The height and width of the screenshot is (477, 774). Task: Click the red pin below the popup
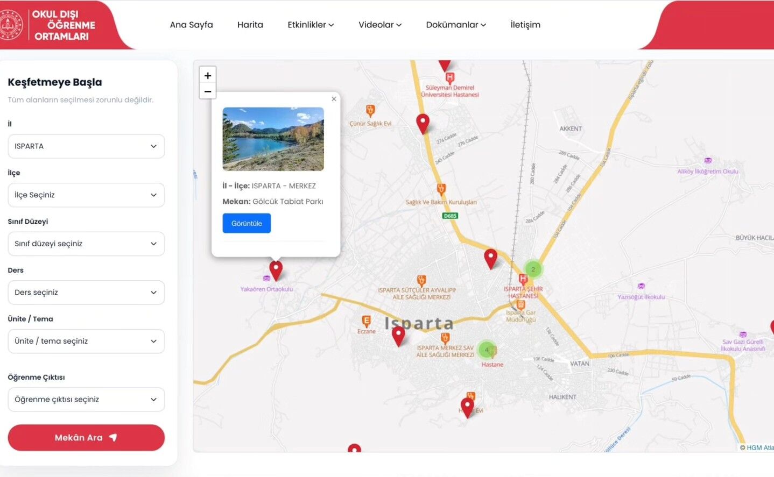276,270
